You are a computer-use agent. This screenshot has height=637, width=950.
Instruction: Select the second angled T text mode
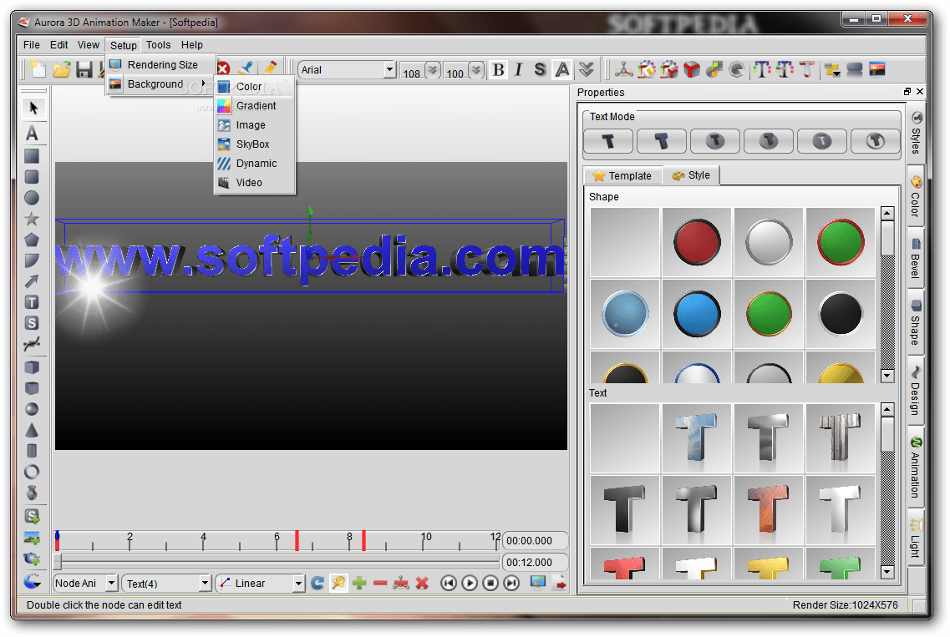[x=662, y=141]
